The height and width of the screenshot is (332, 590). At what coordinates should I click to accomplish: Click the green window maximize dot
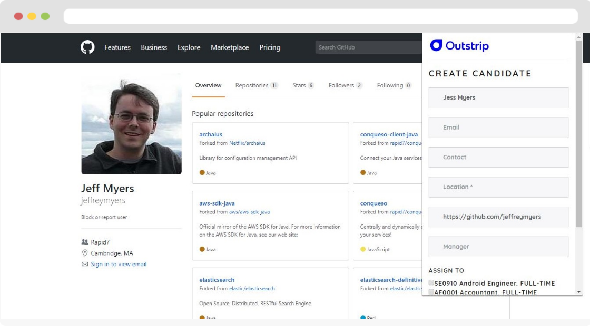(45, 16)
